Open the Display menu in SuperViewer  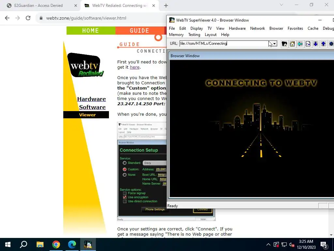click(197, 28)
